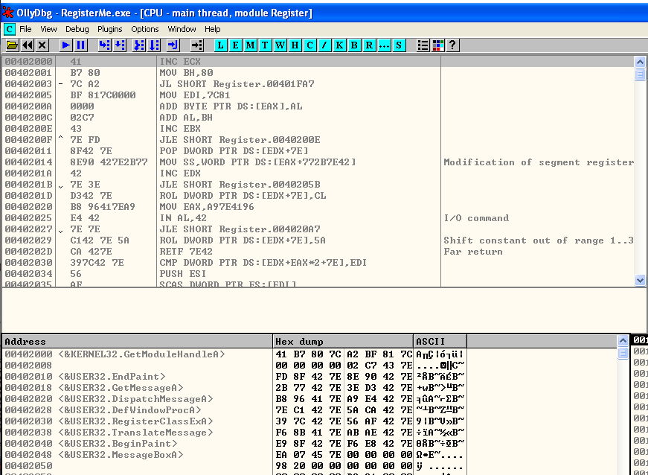Open Help with question mark icon
The width and height of the screenshot is (648, 475).
coord(452,45)
